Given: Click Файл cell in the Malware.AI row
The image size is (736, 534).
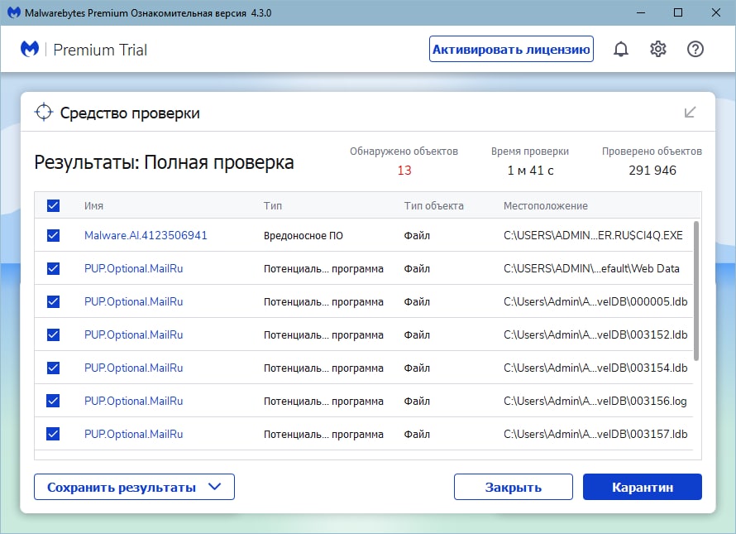Looking at the screenshot, I should coord(417,235).
